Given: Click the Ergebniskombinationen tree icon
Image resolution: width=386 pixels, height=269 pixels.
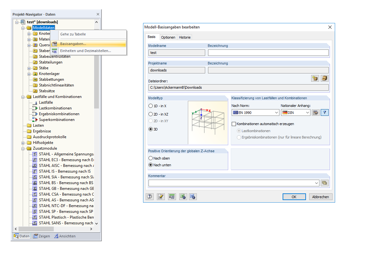Looking at the screenshot, I should [35, 114].
